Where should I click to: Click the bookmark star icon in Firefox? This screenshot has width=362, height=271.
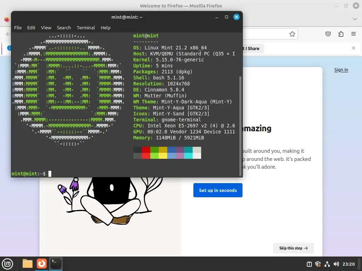tap(292, 34)
